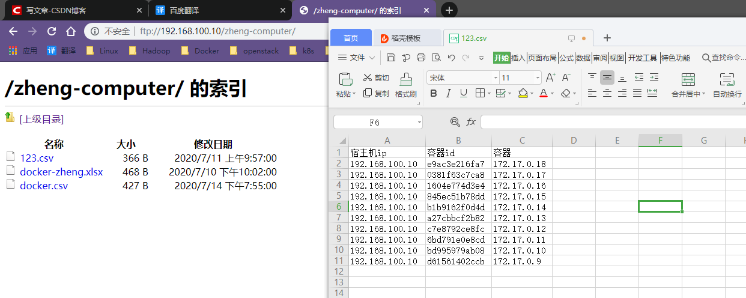Switch to 百度翻译 browser tab

pyautogui.click(x=219, y=10)
